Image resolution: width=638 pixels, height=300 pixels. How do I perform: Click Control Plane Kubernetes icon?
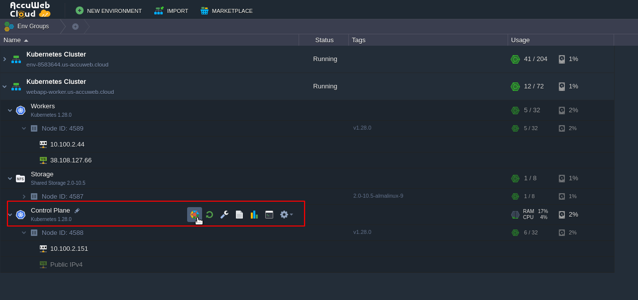pyautogui.click(x=20, y=215)
